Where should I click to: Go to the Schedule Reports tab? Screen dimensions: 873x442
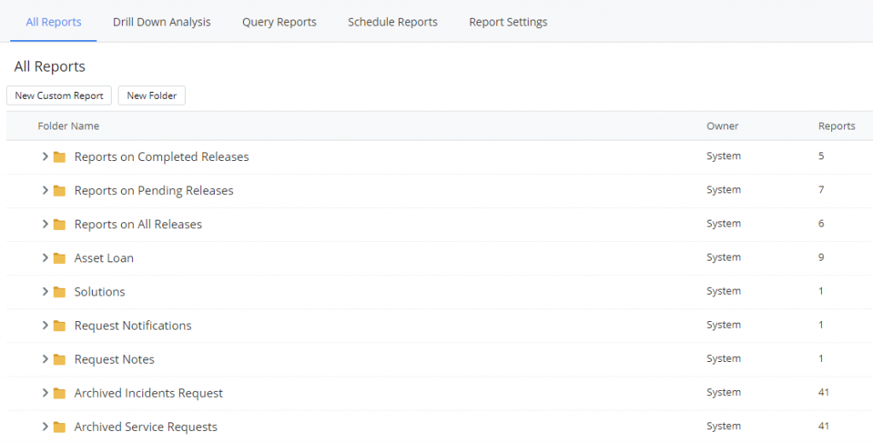tap(392, 22)
